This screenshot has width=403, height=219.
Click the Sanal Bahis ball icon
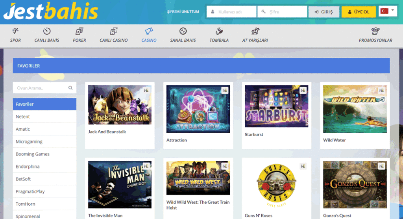[x=183, y=31]
